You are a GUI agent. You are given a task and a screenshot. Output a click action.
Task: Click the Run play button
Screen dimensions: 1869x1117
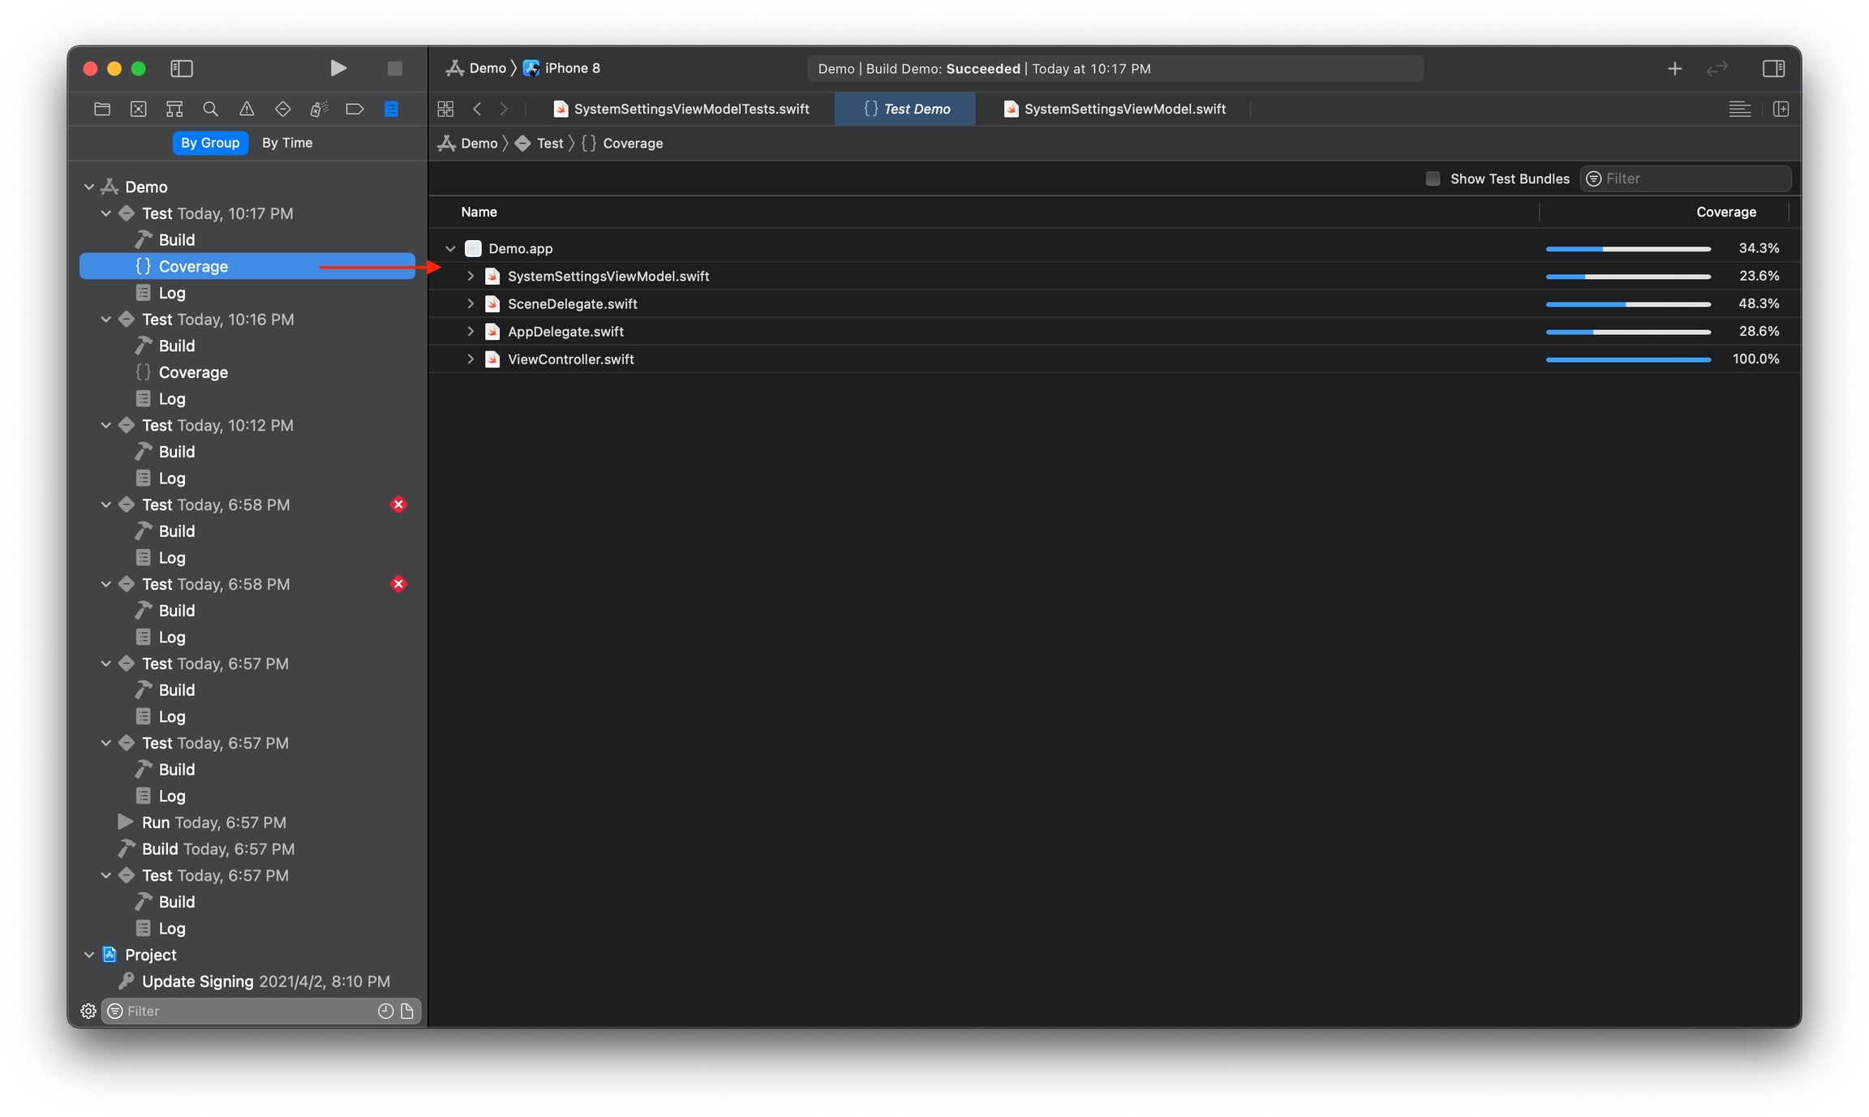(x=338, y=68)
